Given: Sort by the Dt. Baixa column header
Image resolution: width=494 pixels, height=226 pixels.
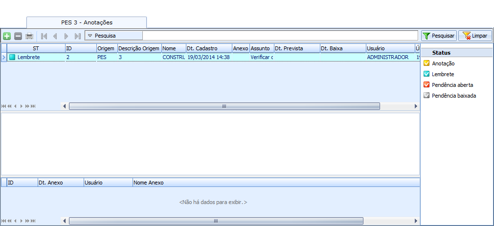Looking at the screenshot, I should pos(343,48).
